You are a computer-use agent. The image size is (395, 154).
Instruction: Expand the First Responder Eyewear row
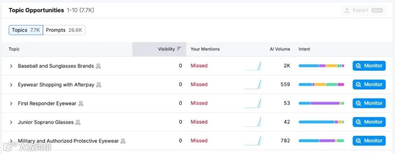(x=11, y=103)
